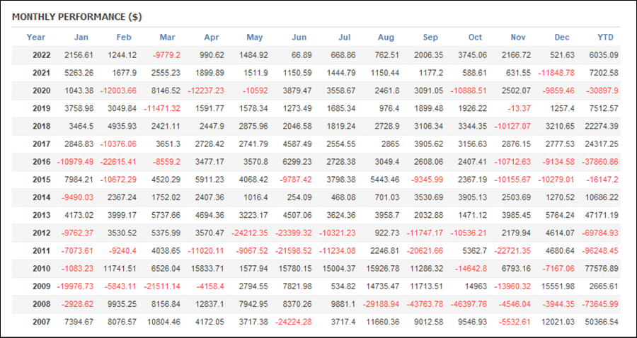
Task: Click the 2013 YTD value 47171.19
Action: [x=602, y=215]
